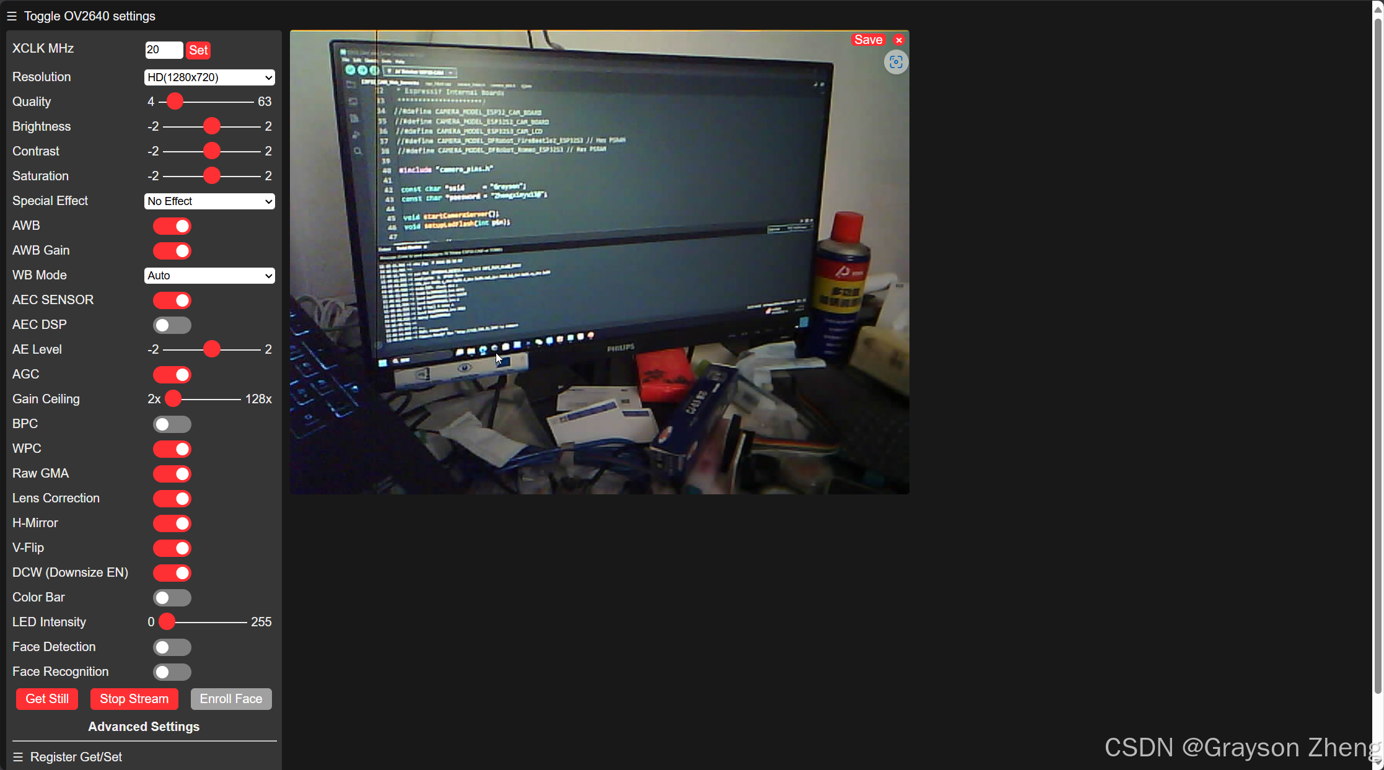Screen dimensions: 1384x770
Task: Click the hamburger icon beside Toggle OV2640 settings
Action: (x=12, y=16)
